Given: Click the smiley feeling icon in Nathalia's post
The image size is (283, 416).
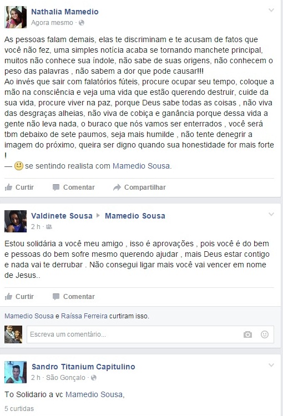Looking at the screenshot, I should (19, 166).
